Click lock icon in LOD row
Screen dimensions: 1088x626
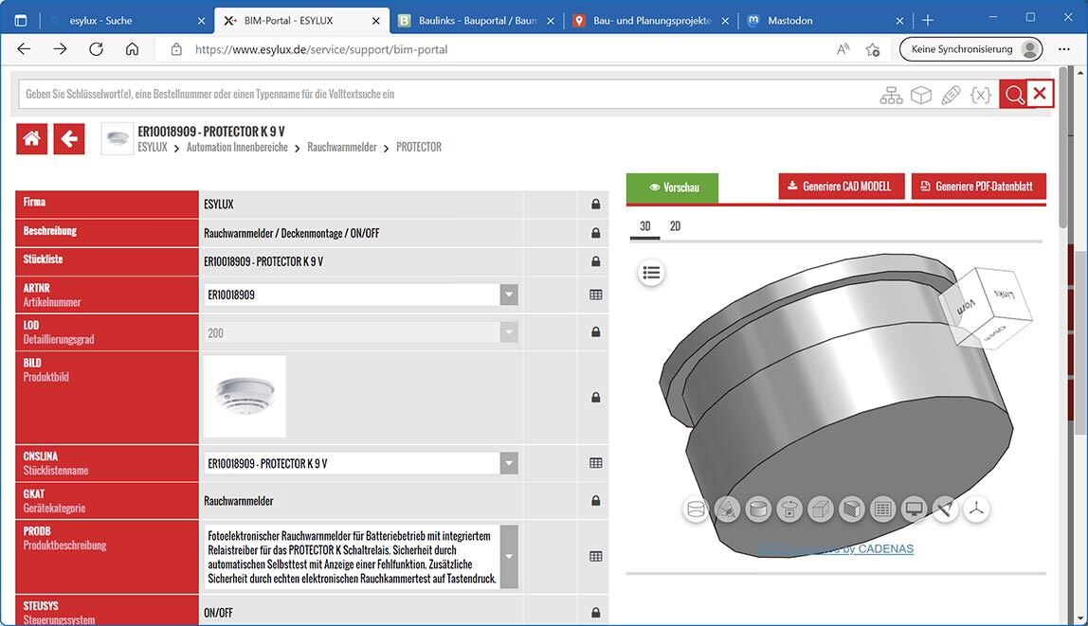[595, 332]
